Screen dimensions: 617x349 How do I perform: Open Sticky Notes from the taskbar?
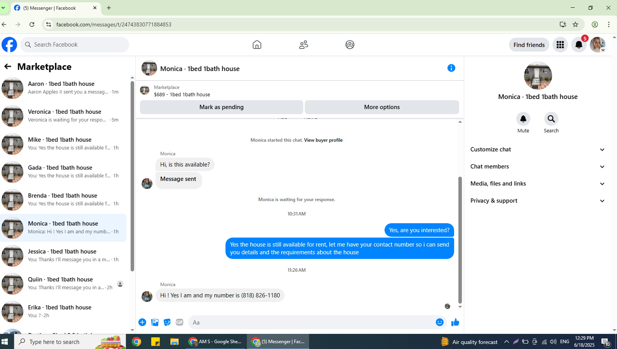point(156,342)
